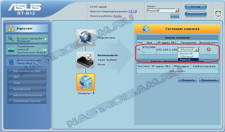Click the Internet globe status icon
Image resolution: width=225 pixels, height=132 pixels.
[x=86, y=38]
